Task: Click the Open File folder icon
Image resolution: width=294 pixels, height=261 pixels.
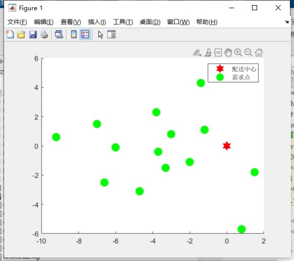Action: click(21, 34)
